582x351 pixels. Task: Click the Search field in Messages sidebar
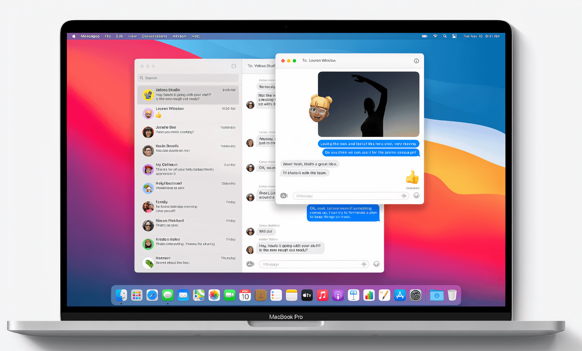(188, 78)
